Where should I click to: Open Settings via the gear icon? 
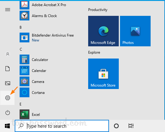point(8,98)
